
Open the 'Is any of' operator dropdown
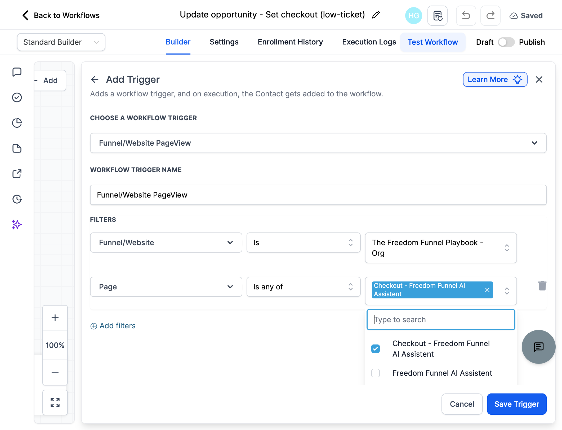304,287
